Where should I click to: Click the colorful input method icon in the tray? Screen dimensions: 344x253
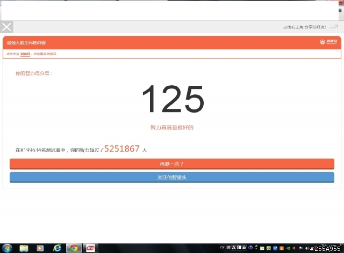pyautogui.click(x=228, y=248)
